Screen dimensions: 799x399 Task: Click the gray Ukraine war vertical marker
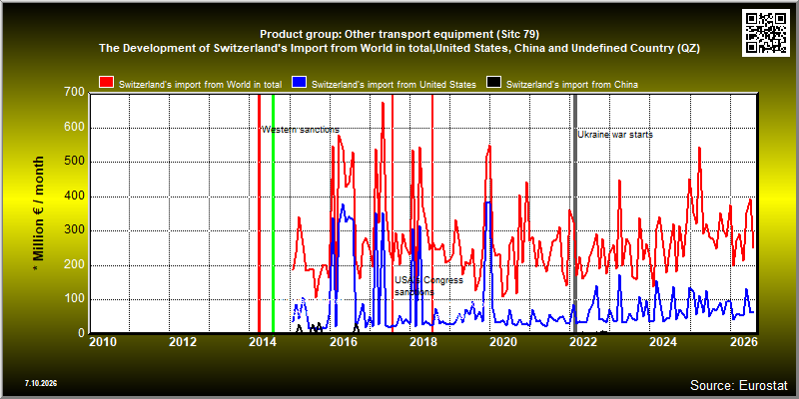click(575, 213)
